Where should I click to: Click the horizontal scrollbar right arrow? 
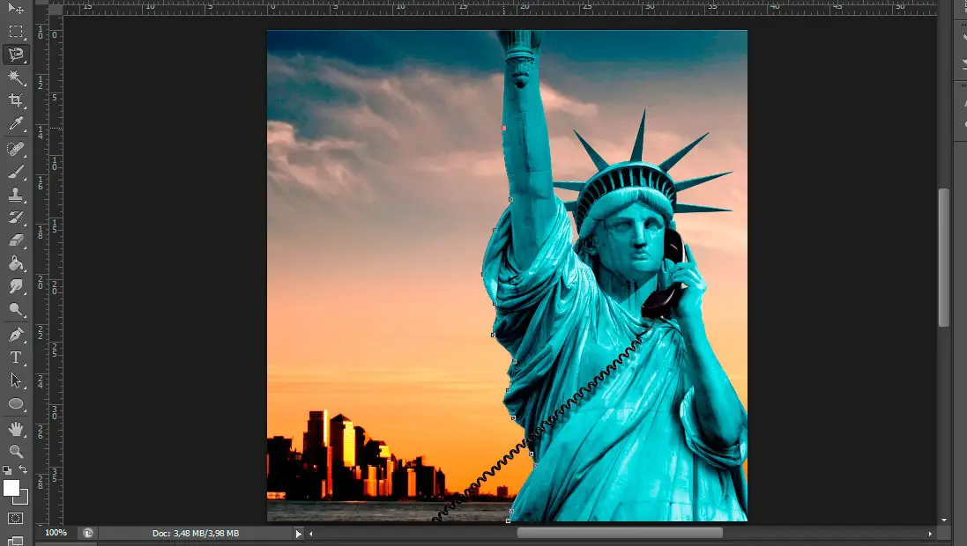pyautogui.click(x=930, y=534)
